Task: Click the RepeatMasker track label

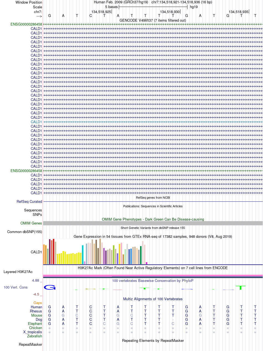Action: [x=30, y=345]
